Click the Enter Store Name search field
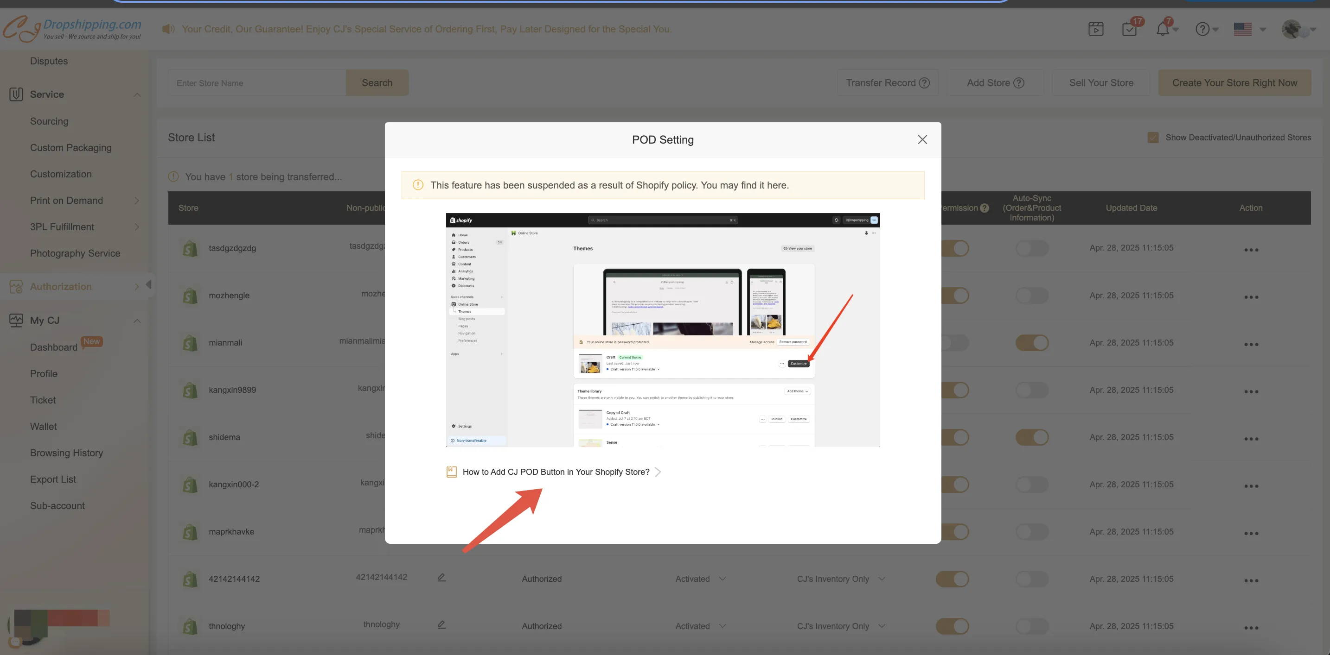 [256, 83]
